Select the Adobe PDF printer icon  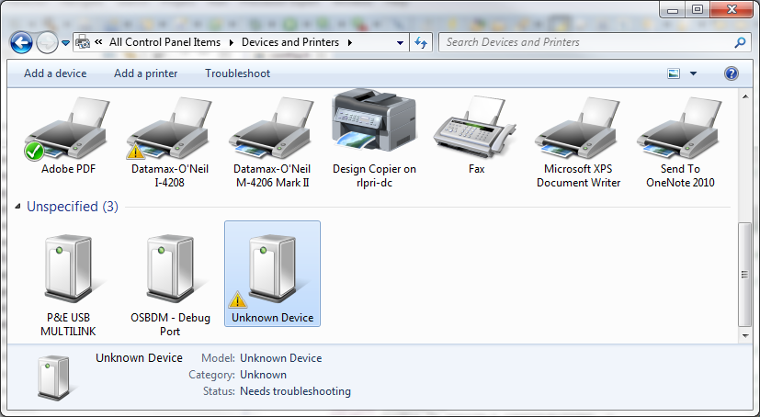[68, 129]
